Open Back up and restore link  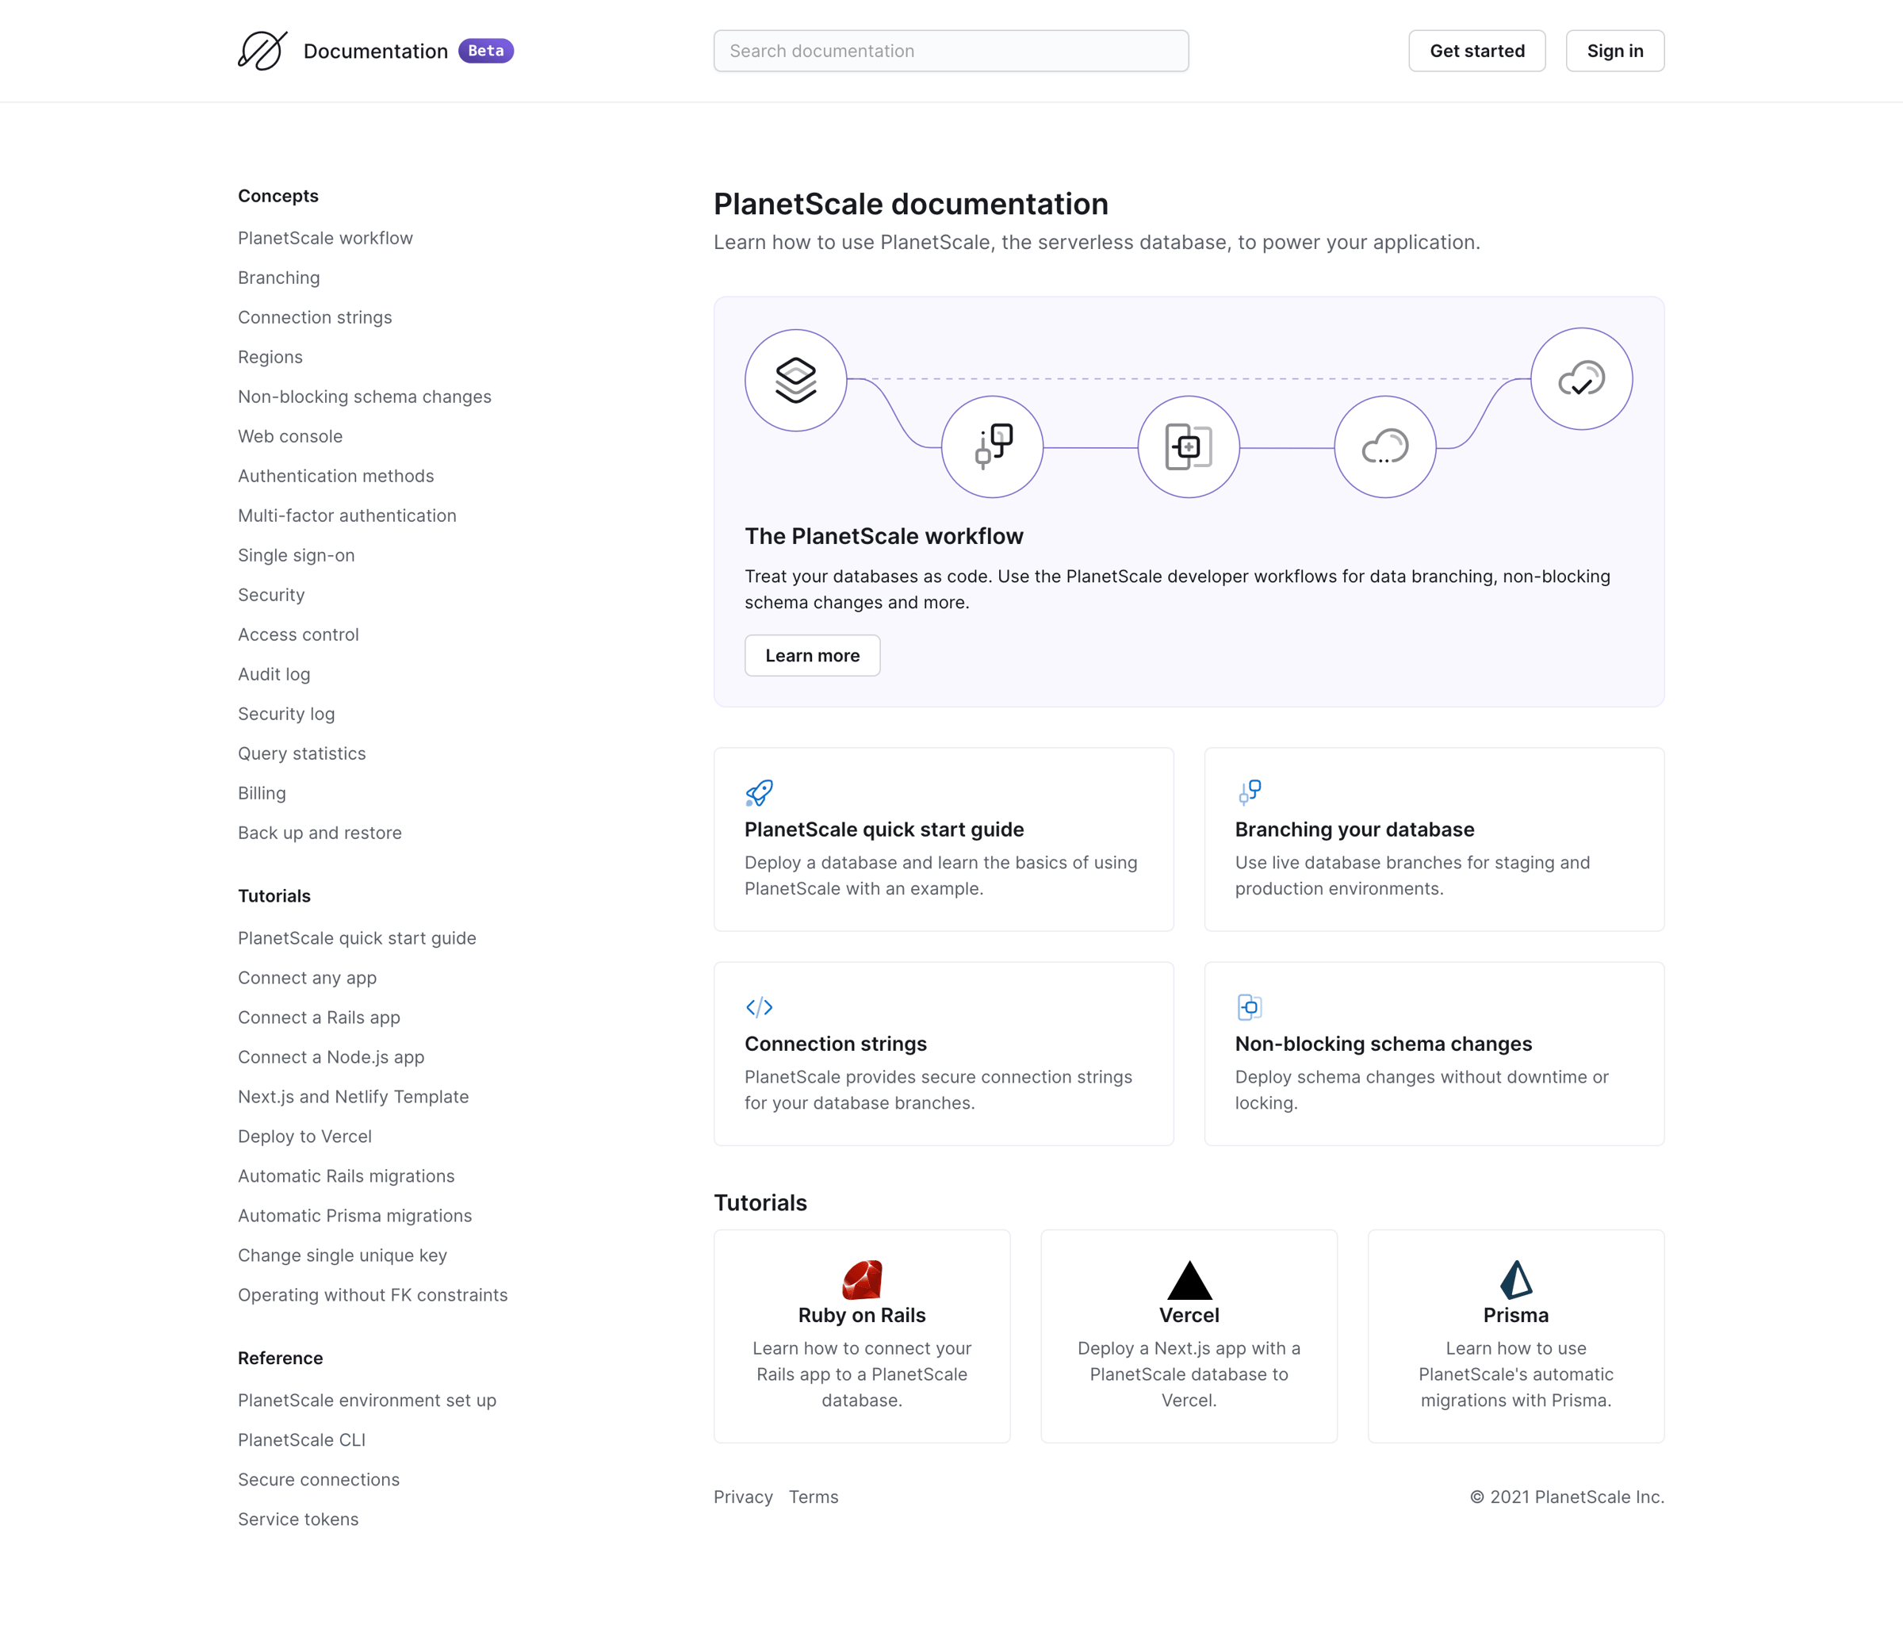320,832
